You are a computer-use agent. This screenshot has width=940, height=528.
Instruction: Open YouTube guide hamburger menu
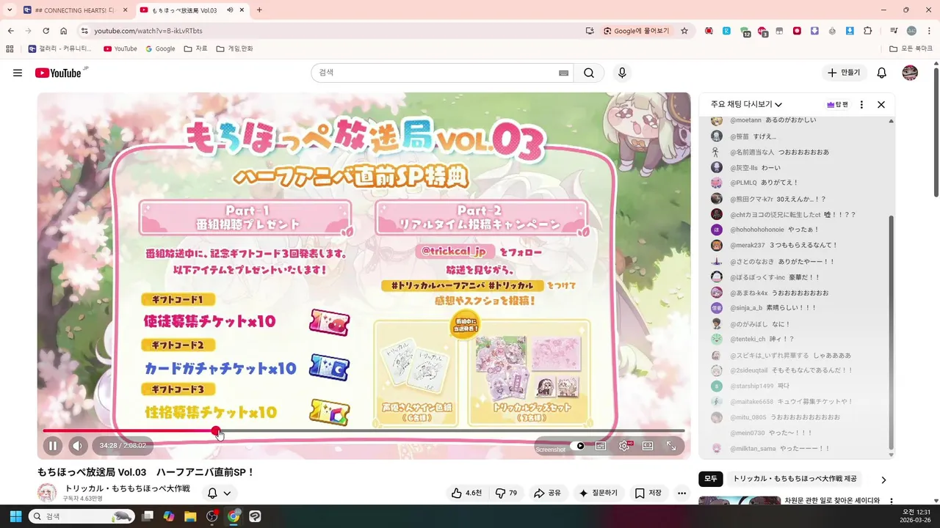18,73
